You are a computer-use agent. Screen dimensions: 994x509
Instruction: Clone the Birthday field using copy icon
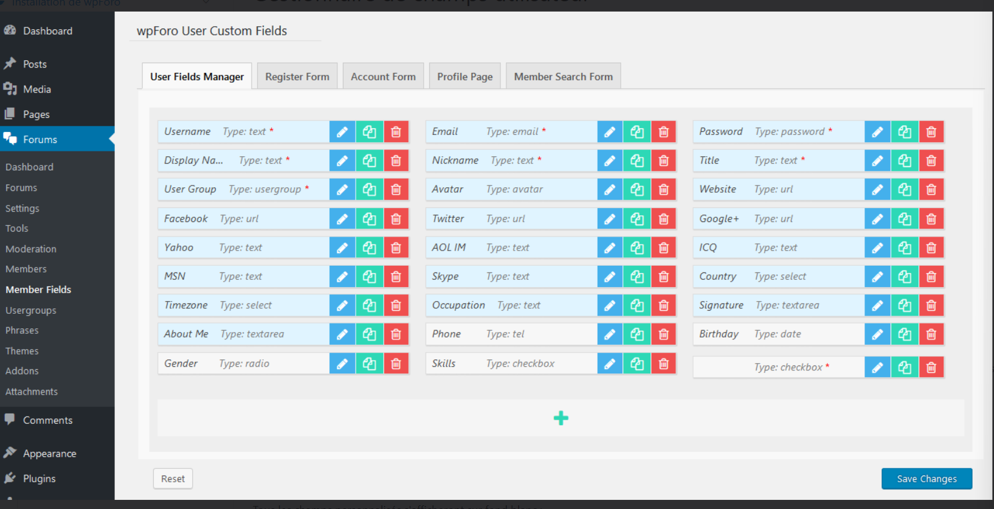904,334
